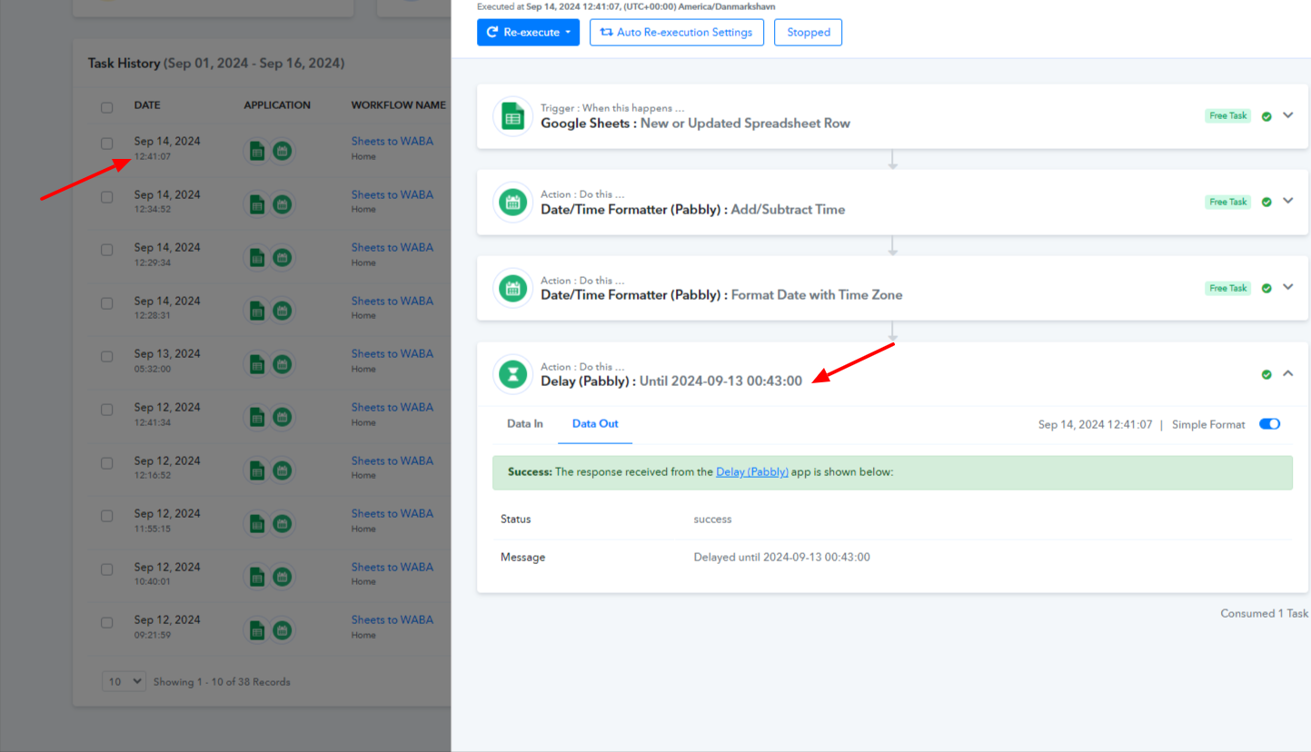Collapse the Delay (Pabbly) step chevron
The image size is (1311, 752).
(1287, 373)
